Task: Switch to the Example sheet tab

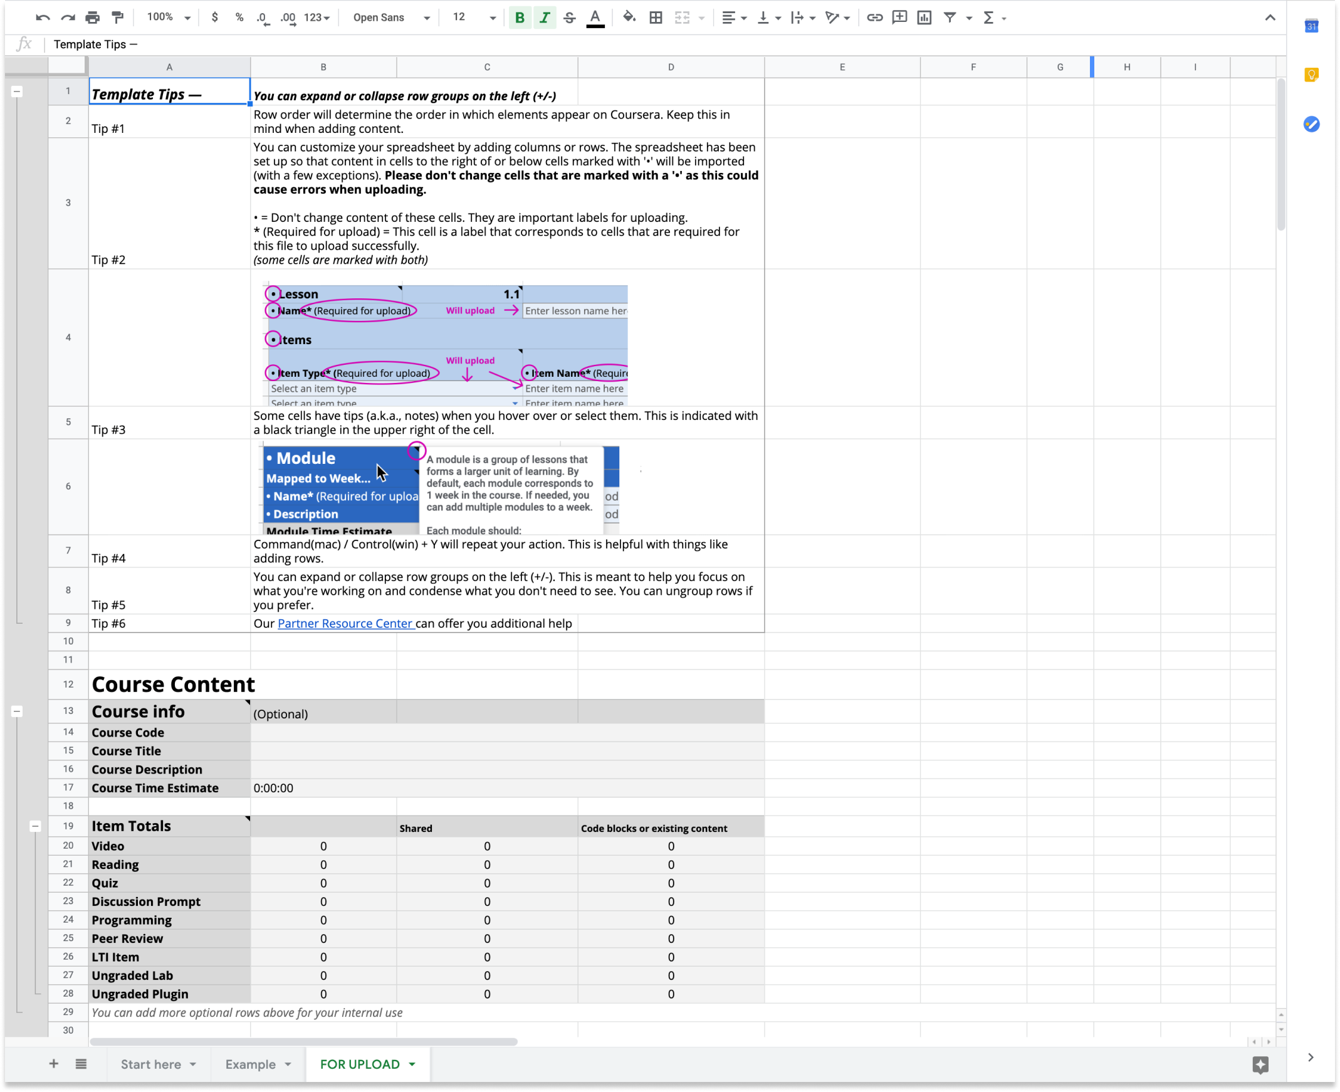Action: click(250, 1064)
